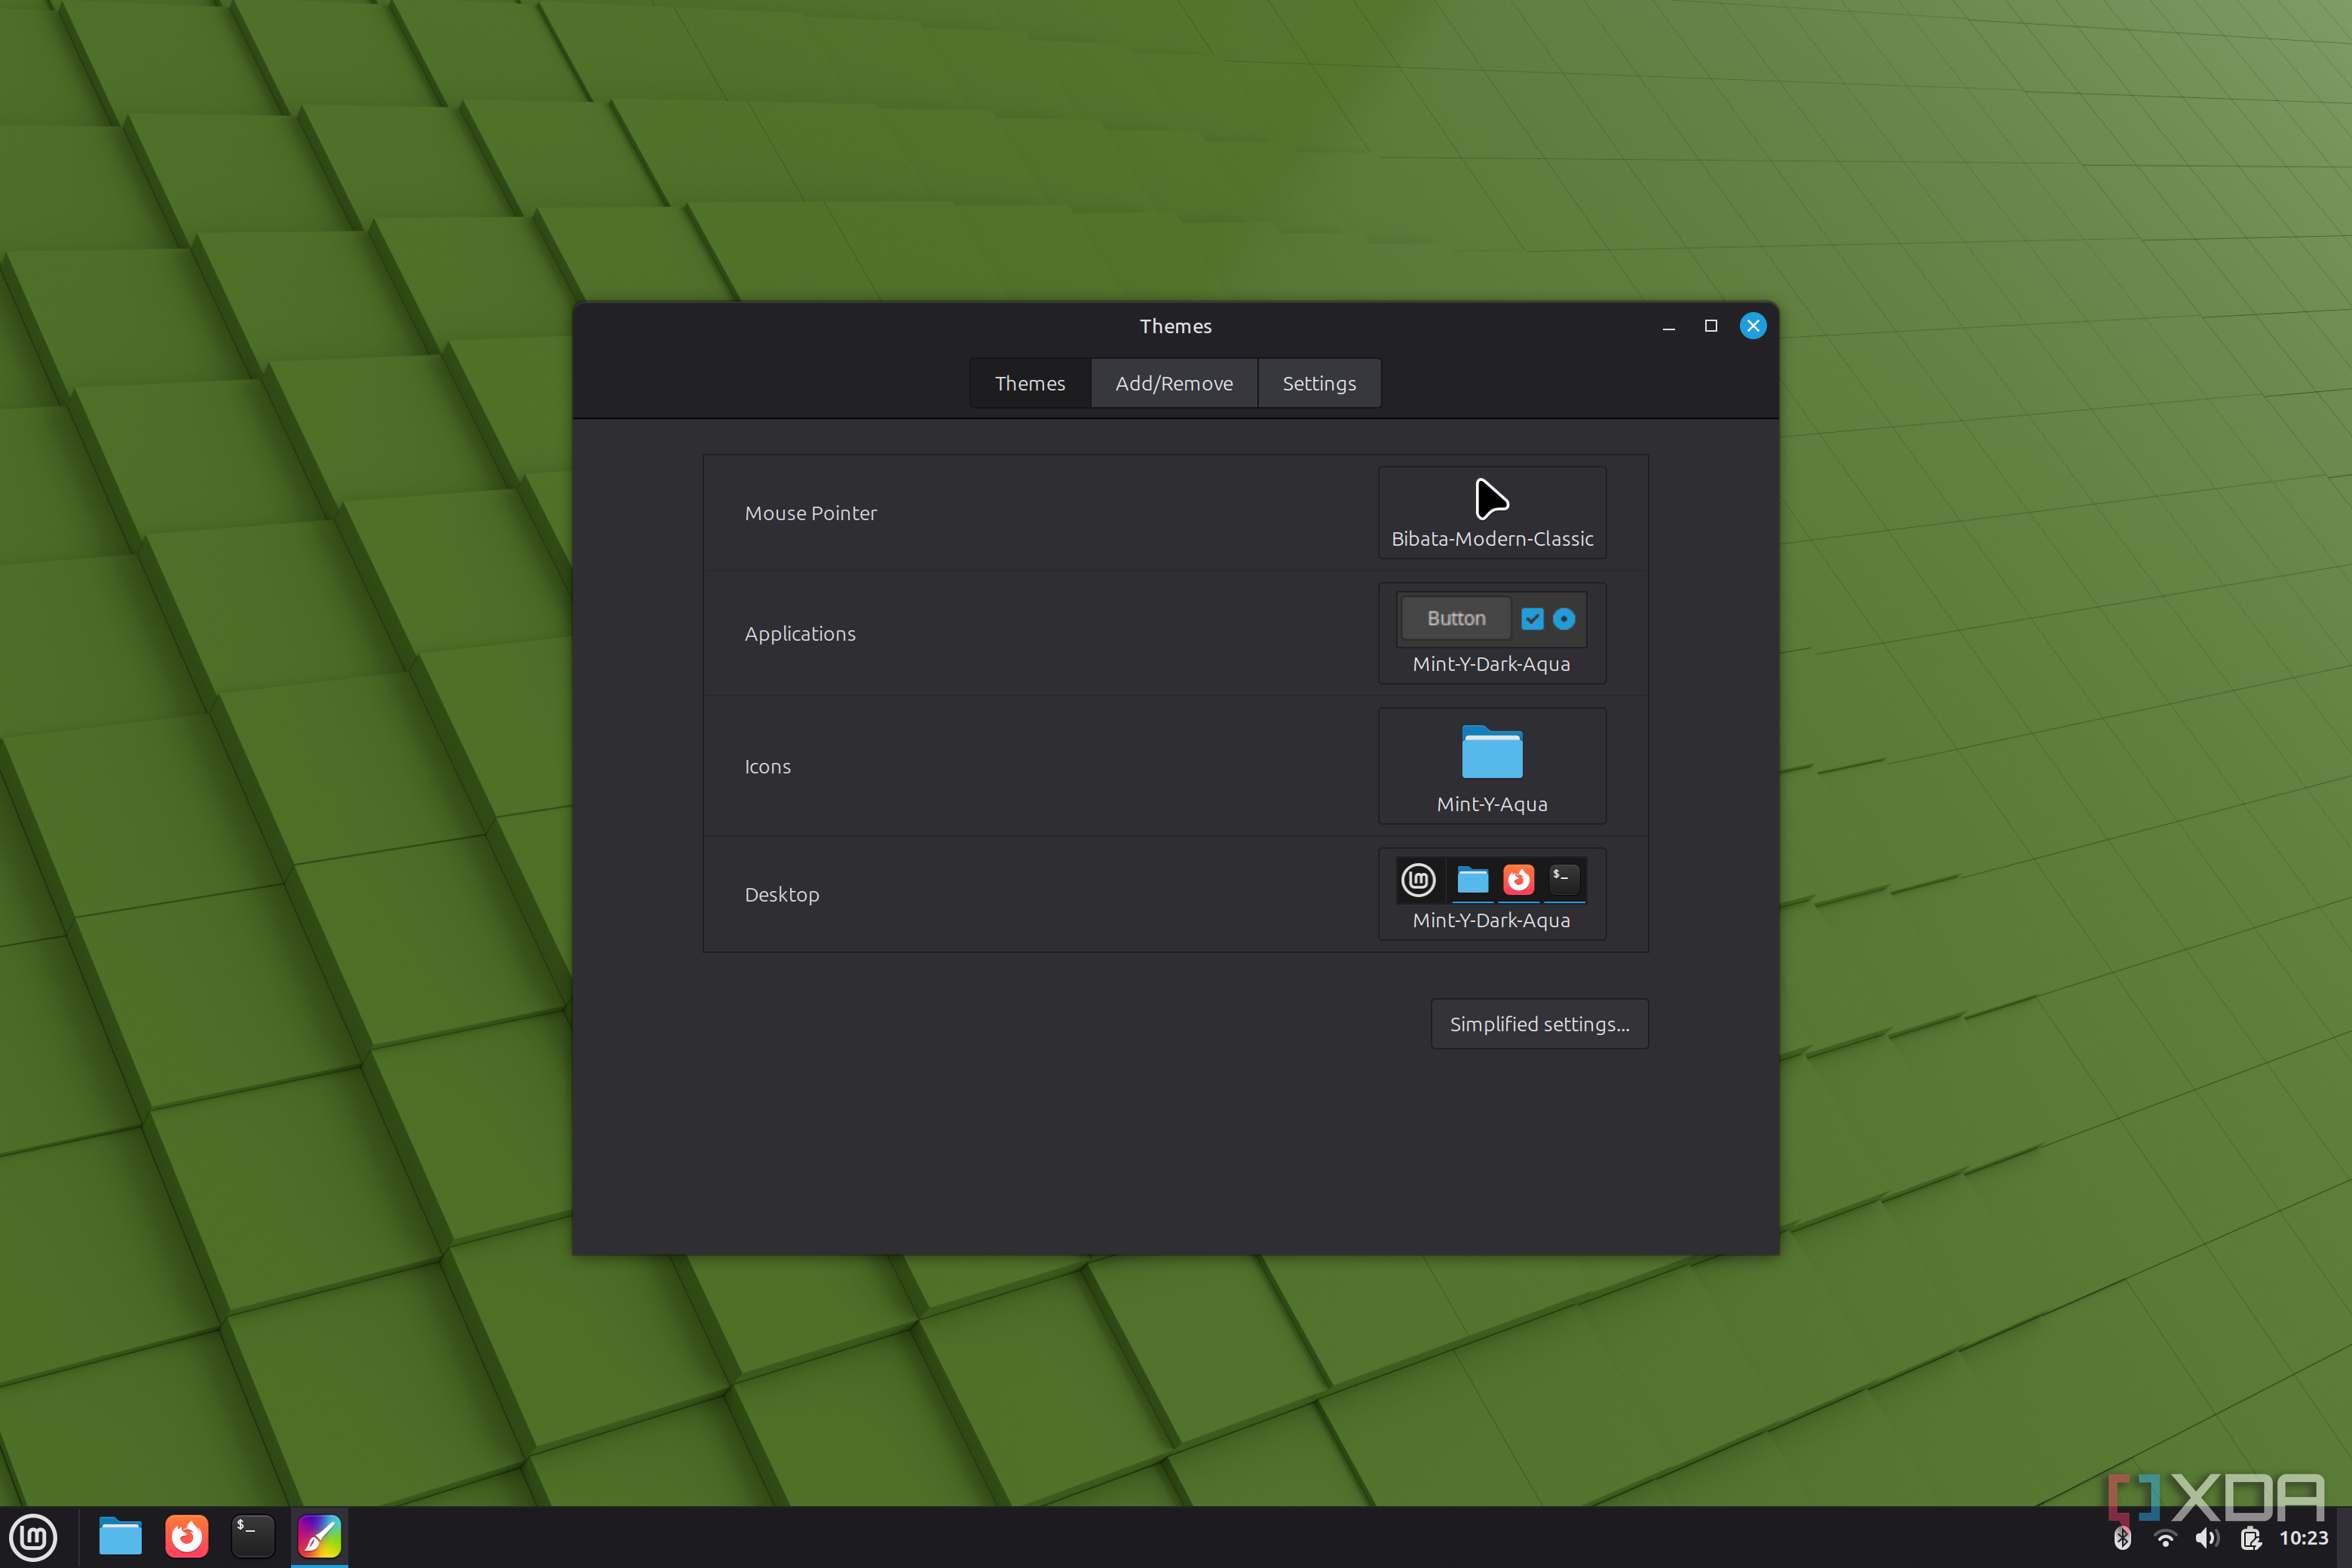Open the Wi-Fi network tray icon
2352x1568 pixels.
[x=2165, y=1538]
